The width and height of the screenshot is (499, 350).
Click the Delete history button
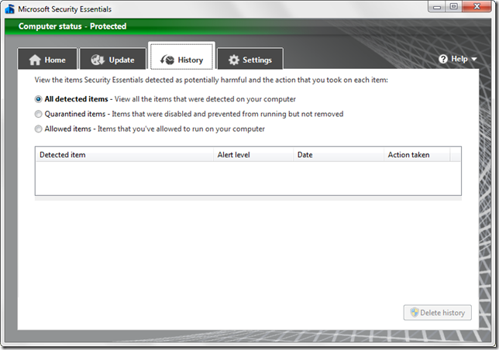pyautogui.click(x=438, y=313)
